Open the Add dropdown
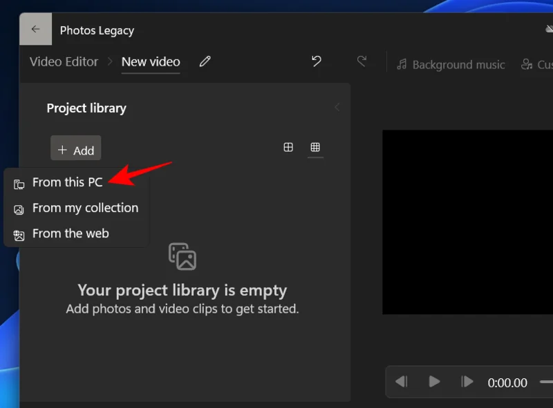The height and width of the screenshot is (408, 553). tap(75, 148)
